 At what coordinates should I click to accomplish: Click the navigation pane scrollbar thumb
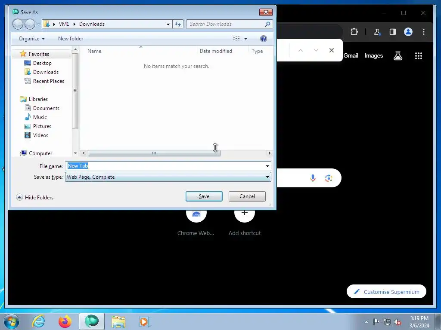click(x=75, y=91)
